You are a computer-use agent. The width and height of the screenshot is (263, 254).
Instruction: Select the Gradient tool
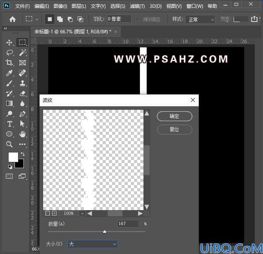[9, 103]
